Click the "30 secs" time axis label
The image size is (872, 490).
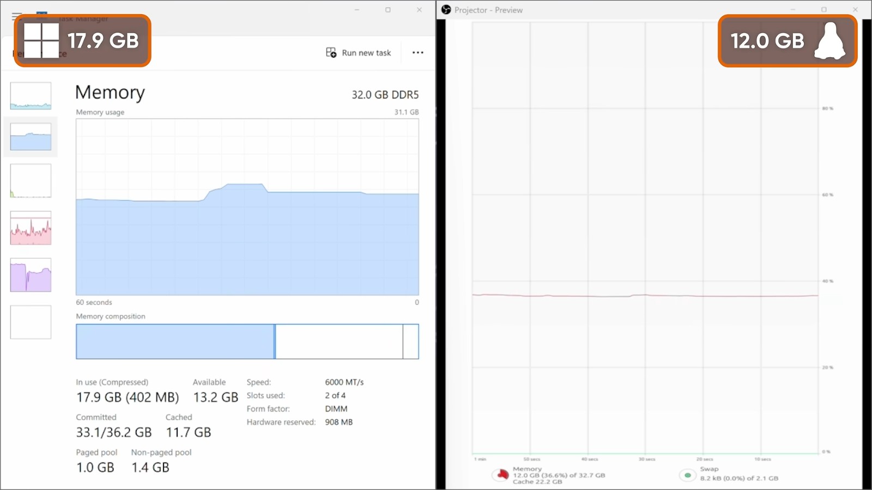click(x=647, y=460)
